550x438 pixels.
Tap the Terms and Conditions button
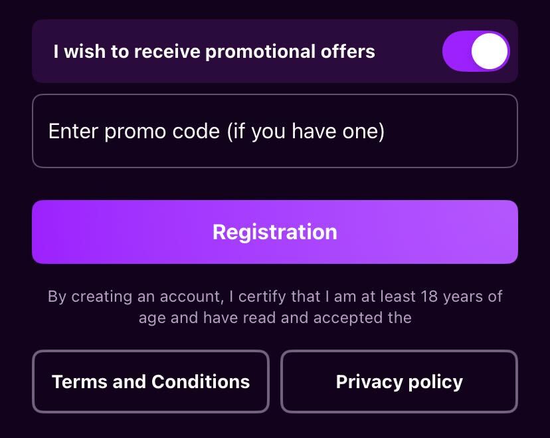(151, 382)
